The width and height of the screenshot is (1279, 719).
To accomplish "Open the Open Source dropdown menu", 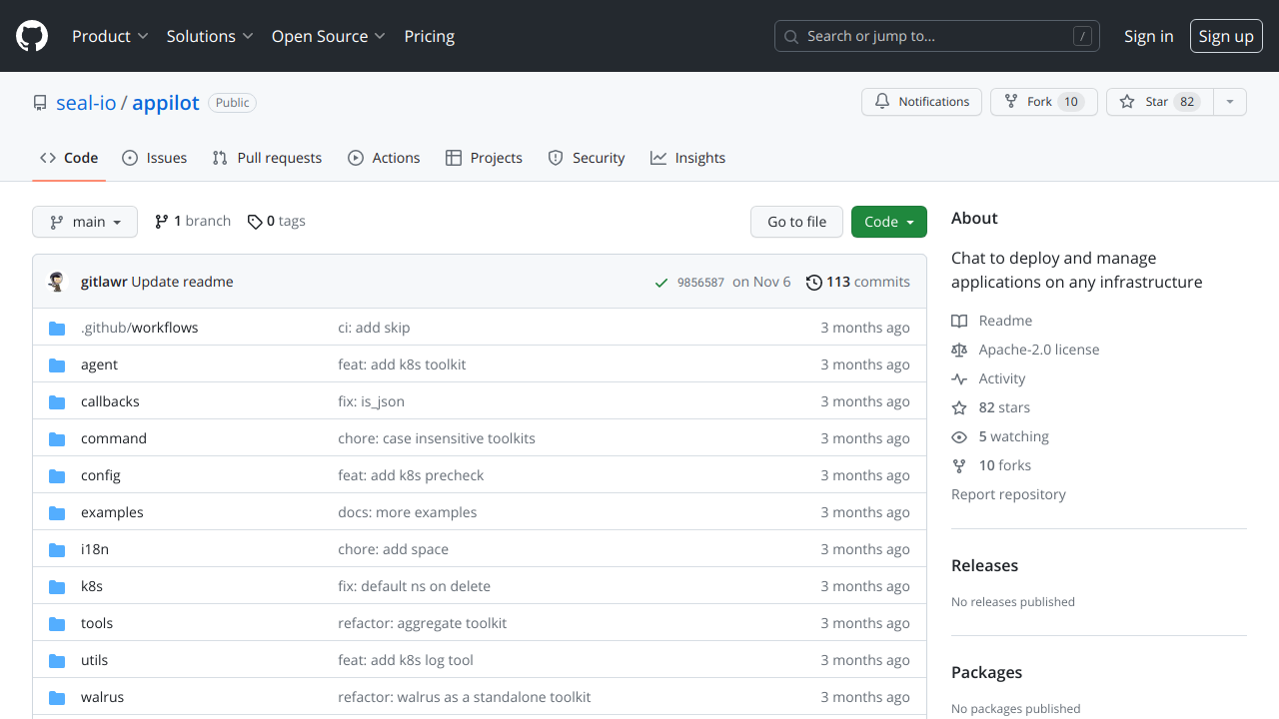I will pos(329,36).
